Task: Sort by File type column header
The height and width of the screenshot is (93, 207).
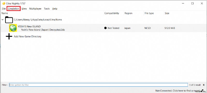Action: pos(149,13)
